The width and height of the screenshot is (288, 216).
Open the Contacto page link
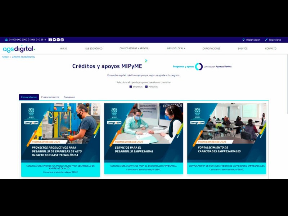coord(271,48)
